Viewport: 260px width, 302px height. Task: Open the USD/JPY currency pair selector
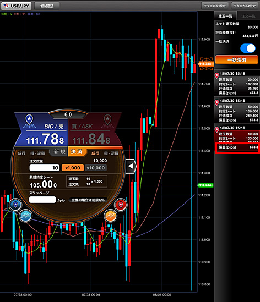coord(16,6)
